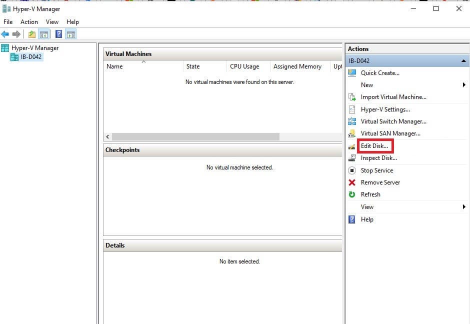Viewport: 470px width, 324px height.
Task: Click the Quick Create icon in Actions
Action: [x=353, y=73]
